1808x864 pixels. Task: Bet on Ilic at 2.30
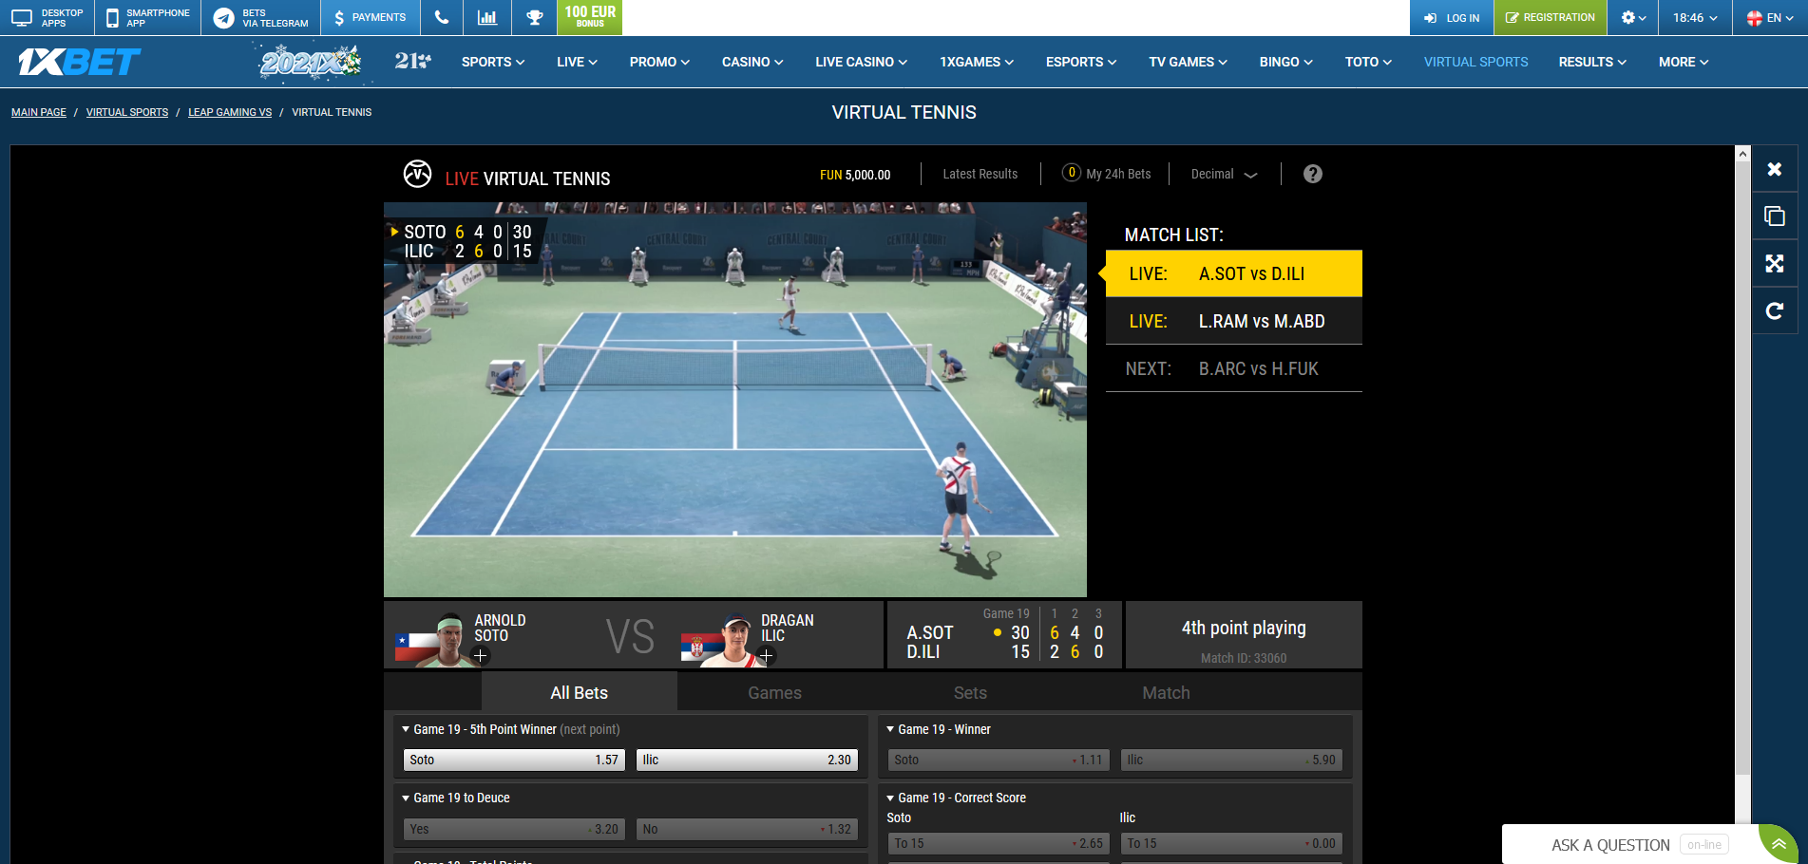(747, 760)
